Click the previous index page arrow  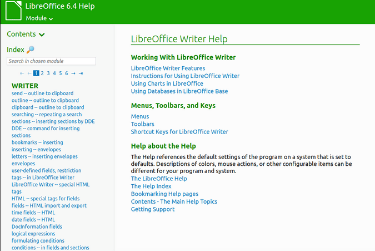(x=29, y=73)
